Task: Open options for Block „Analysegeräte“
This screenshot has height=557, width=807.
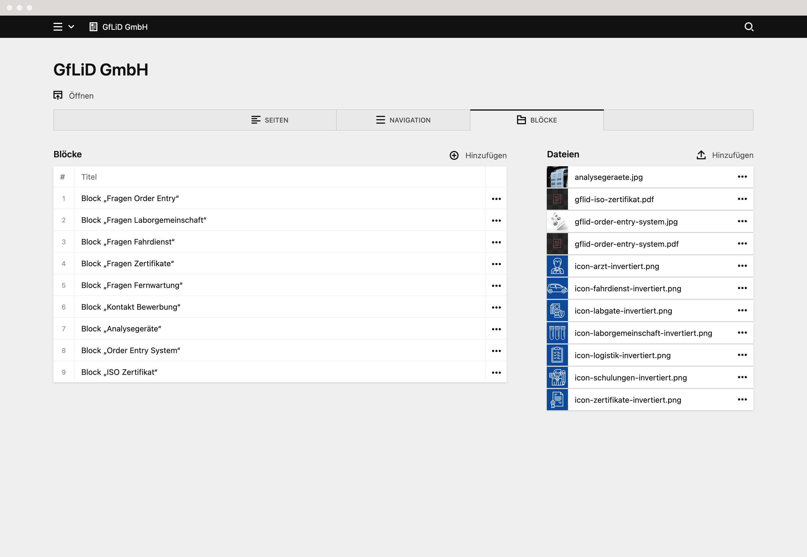Action: (496, 329)
